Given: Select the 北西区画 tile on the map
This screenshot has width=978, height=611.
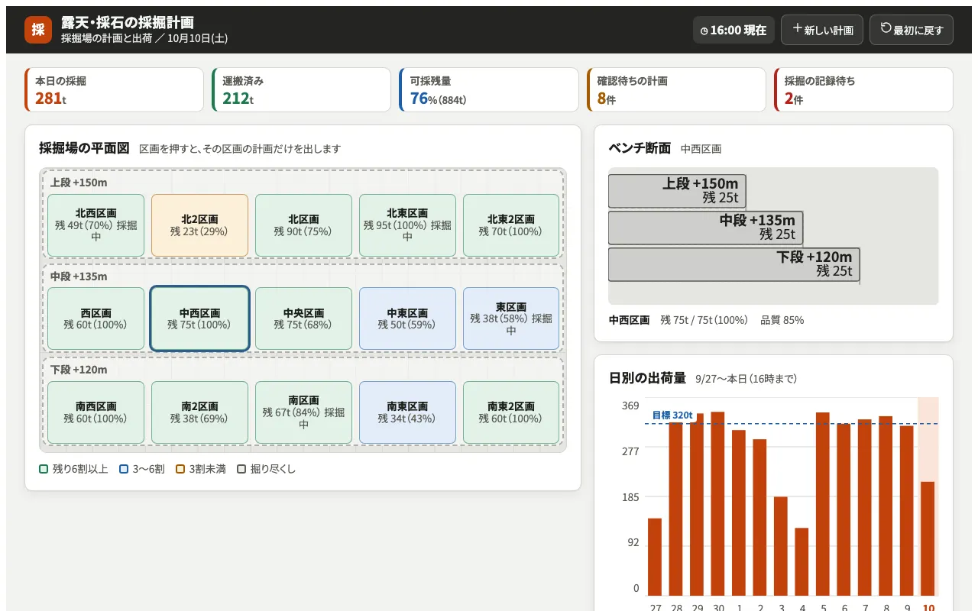Looking at the screenshot, I should tap(96, 225).
